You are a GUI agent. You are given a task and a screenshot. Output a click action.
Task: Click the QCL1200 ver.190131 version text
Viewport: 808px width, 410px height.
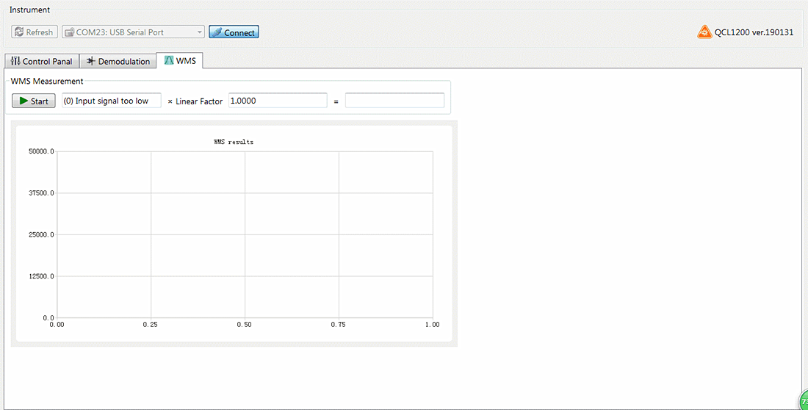tap(754, 32)
